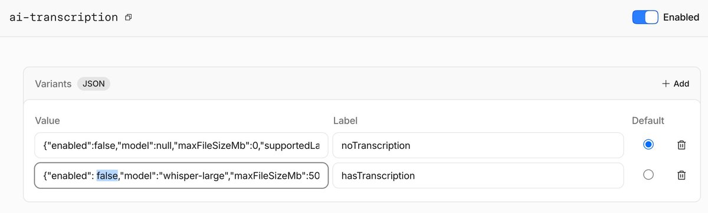
Task: Edit the hasTranscription label field
Action: pos(478,175)
